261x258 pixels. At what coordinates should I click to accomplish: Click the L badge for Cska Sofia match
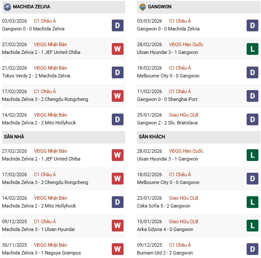point(253,202)
